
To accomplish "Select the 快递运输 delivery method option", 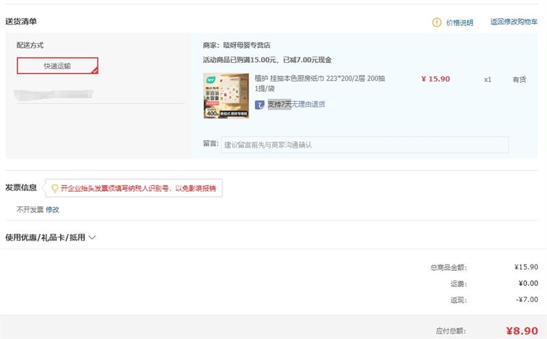I will [x=57, y=66].
